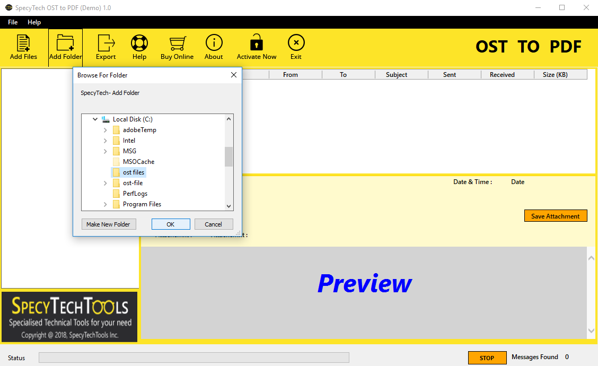Open the File menu
Screen dimensions: 598x366
(12, 22)
